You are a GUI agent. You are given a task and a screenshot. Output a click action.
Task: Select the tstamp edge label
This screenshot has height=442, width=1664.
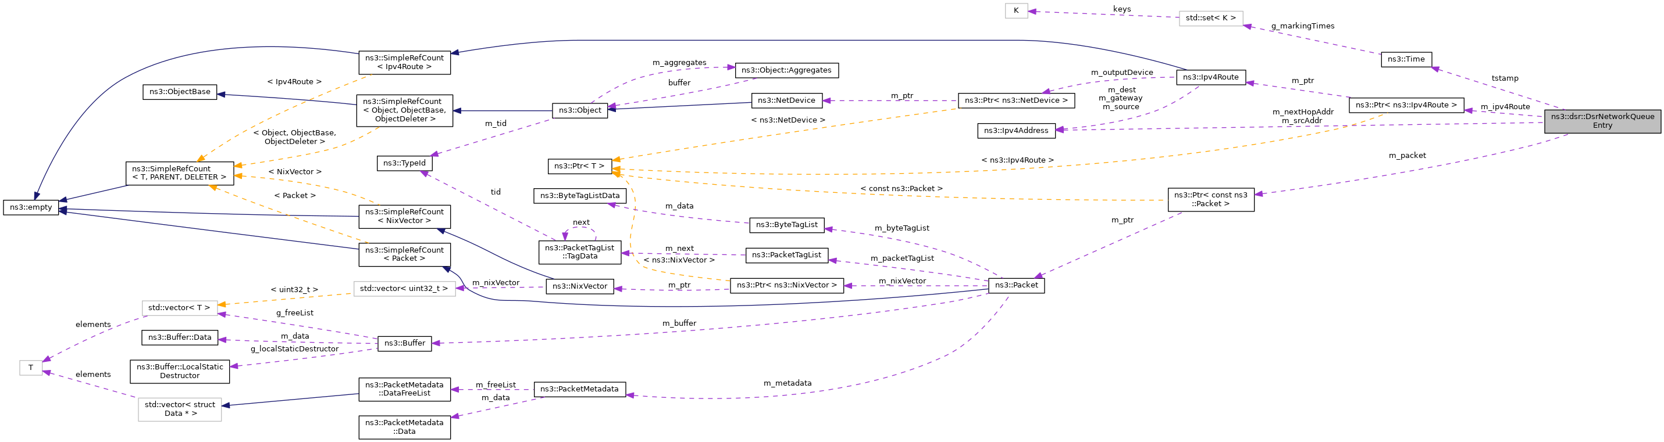[x=1505, y=79]
